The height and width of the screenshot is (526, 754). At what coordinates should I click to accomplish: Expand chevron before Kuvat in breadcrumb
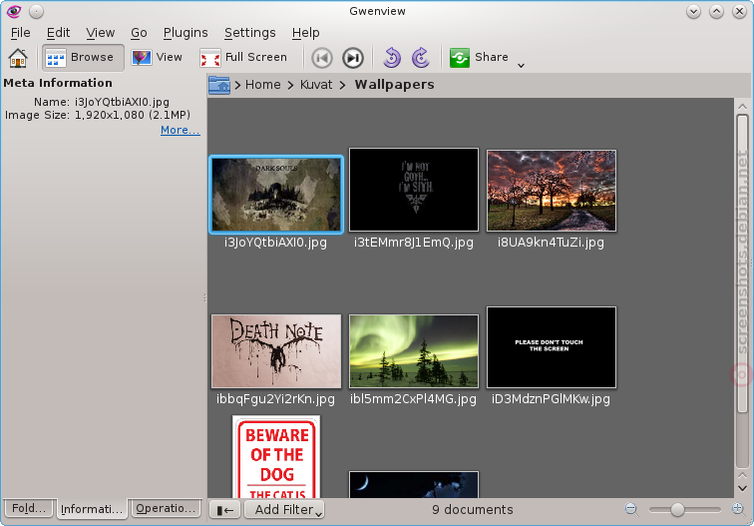(290, 85)
